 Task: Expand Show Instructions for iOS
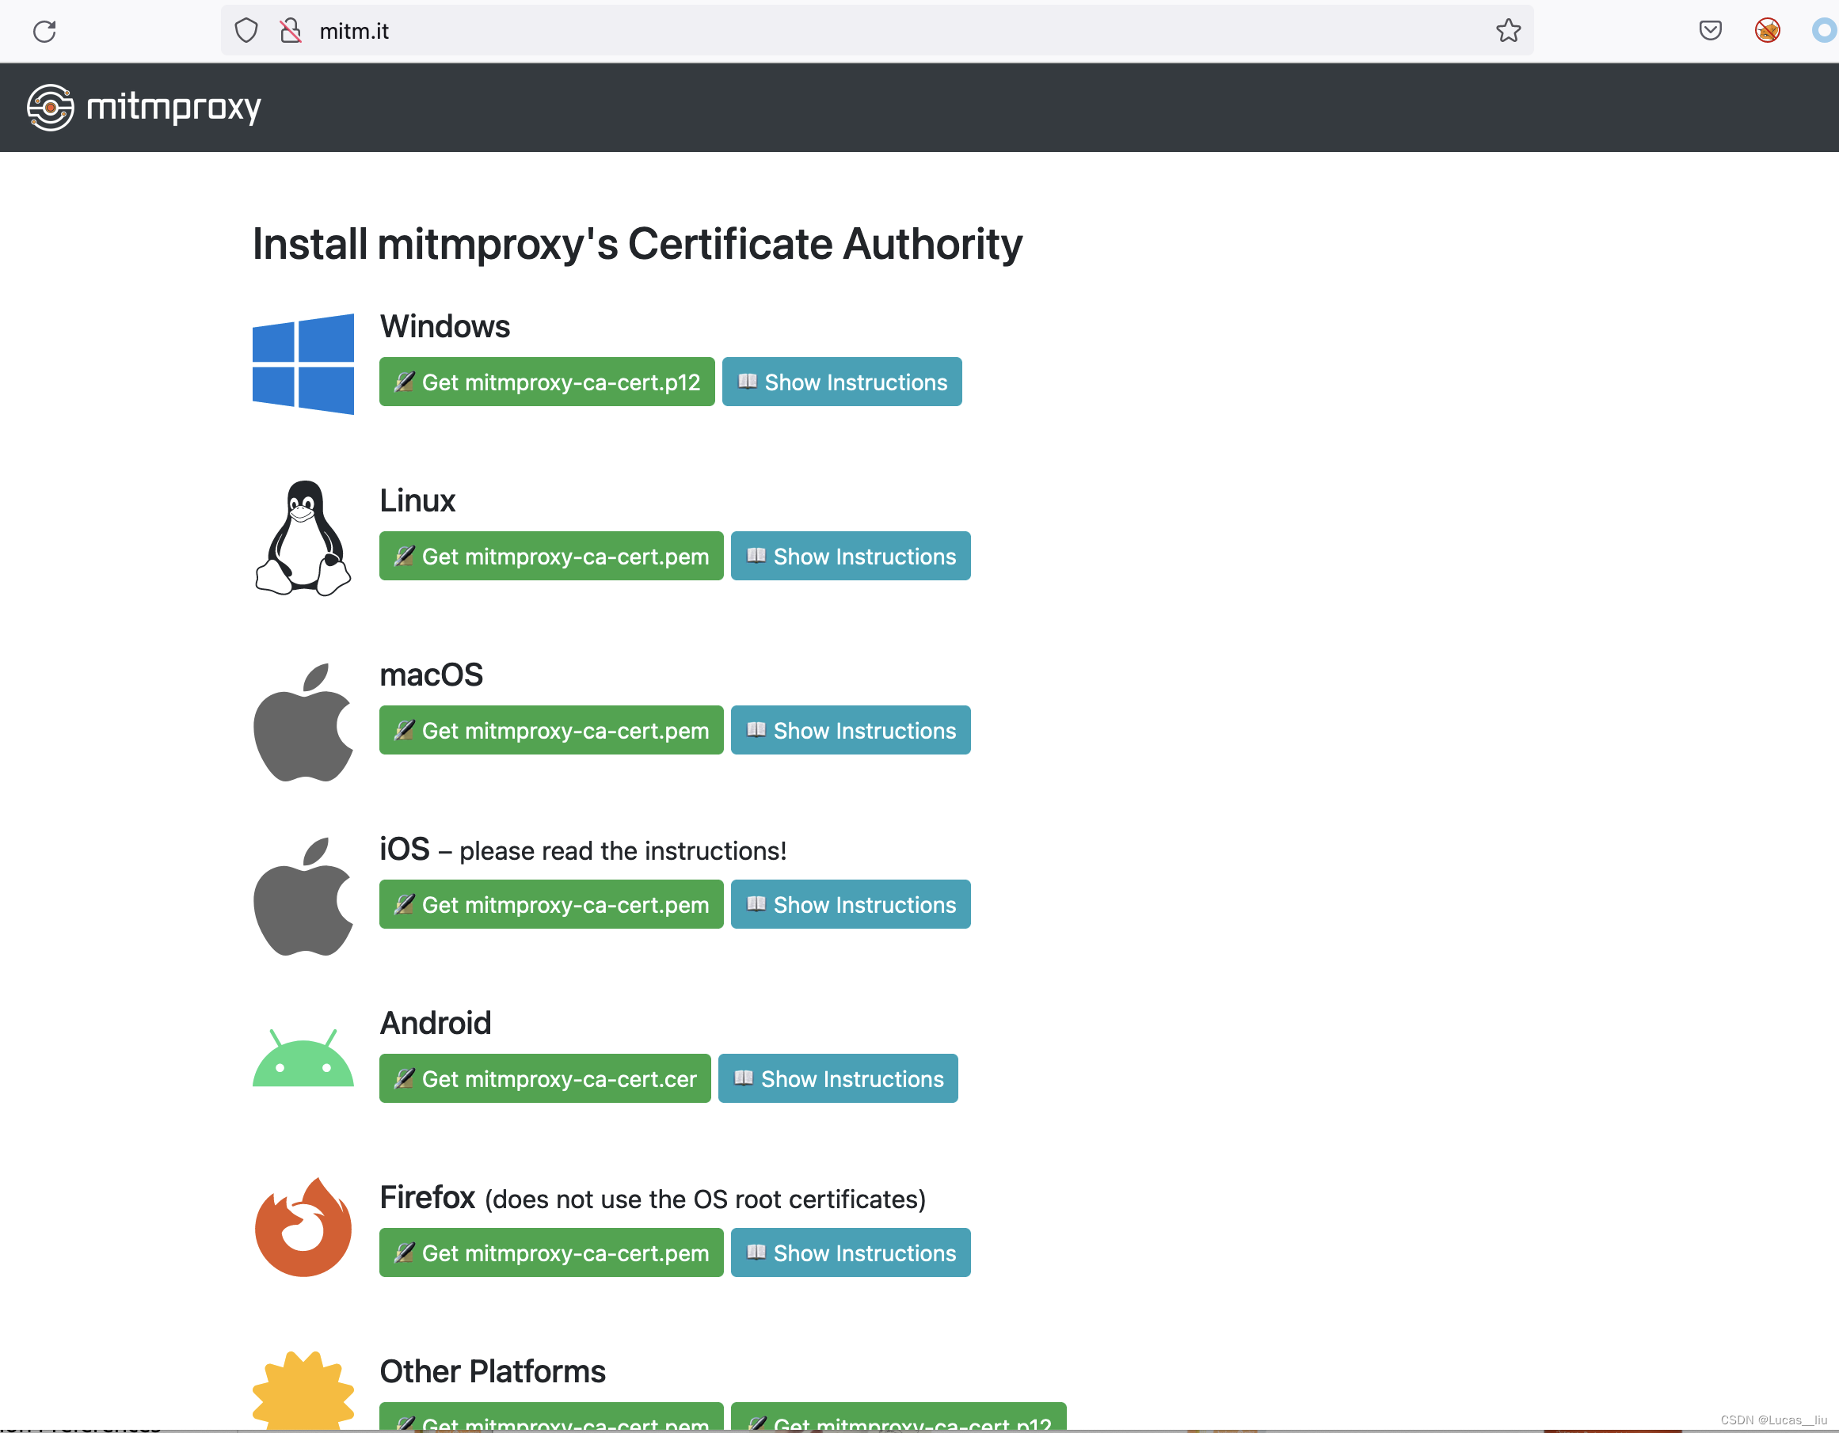pos(850,905)
